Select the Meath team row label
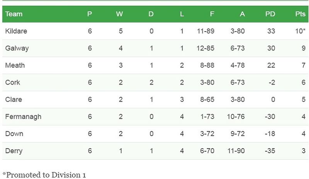Image resolution: width=309 pixels, height=179 pixels. [x=15, y=65]
